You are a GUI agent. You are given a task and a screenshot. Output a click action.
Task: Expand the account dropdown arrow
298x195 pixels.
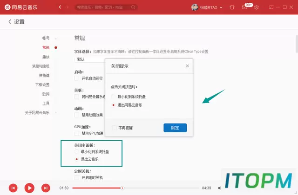221,7
